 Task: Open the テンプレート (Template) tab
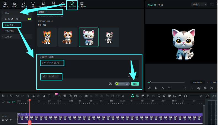click(82, 4)
